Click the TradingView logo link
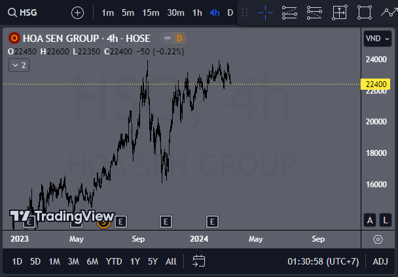This screenshot has height=277, width=398. [x=62, y=216]
